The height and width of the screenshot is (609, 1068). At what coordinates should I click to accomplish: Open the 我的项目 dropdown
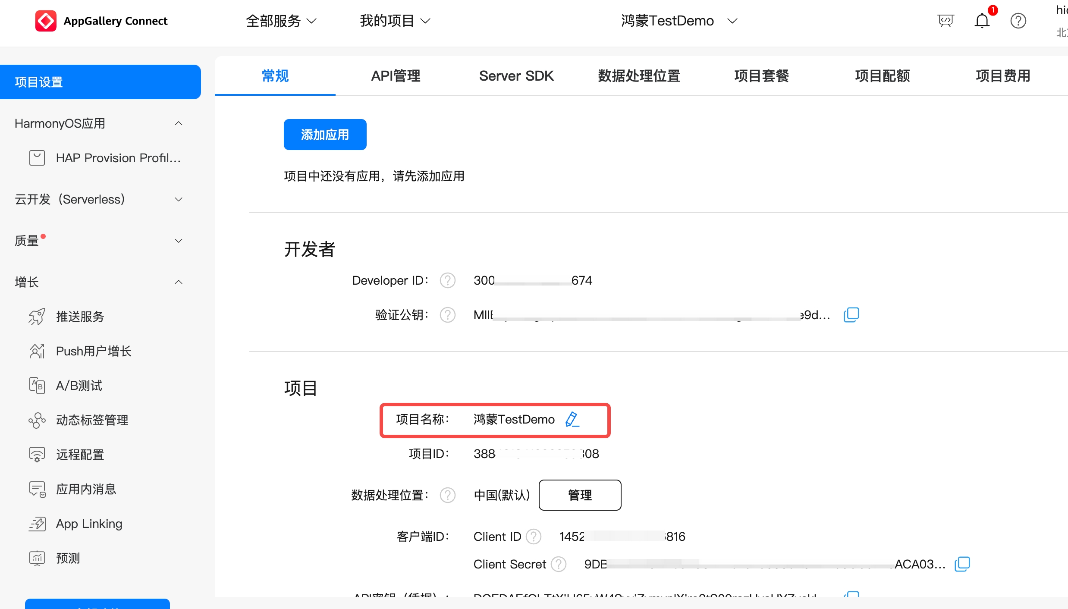pyautogui.click(x=395, y=21)
